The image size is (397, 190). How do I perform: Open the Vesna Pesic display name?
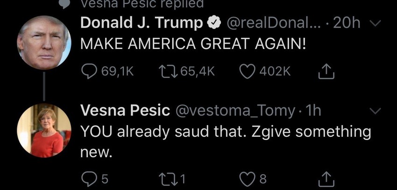125,111
